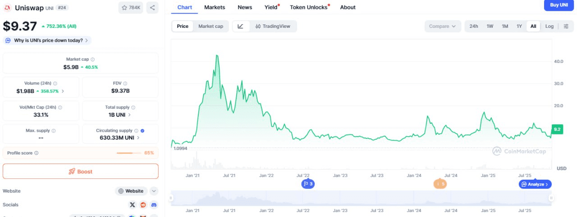Set chart range to 24h
Image resolution: width=577 pixels, height=217 pixels.
click(x=474, y=27)
